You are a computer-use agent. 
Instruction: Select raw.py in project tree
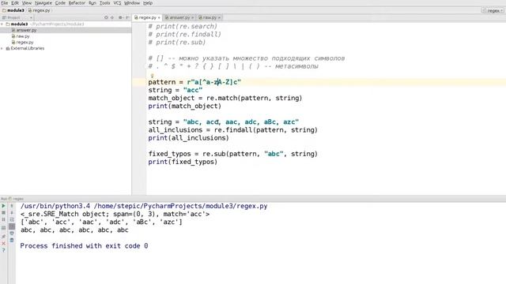(23, 36)
